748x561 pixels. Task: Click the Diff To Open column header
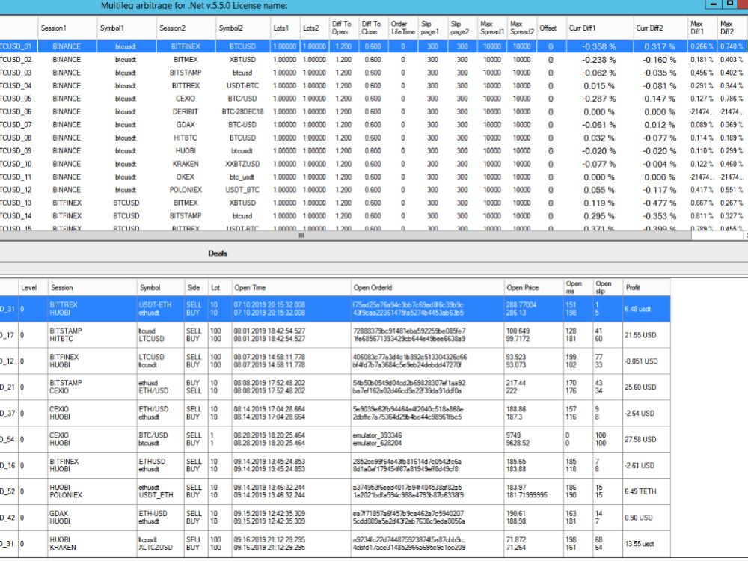343,28
